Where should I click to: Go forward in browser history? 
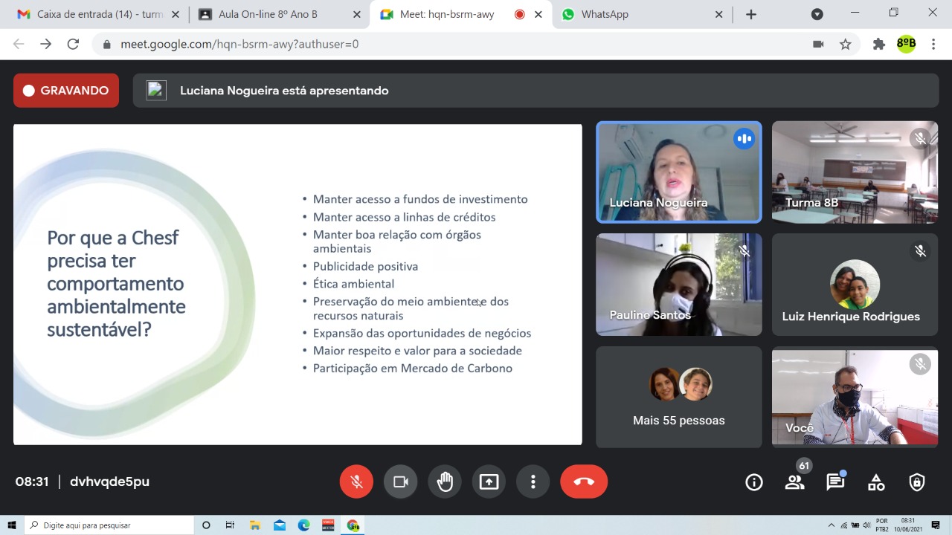click(46, 44)
